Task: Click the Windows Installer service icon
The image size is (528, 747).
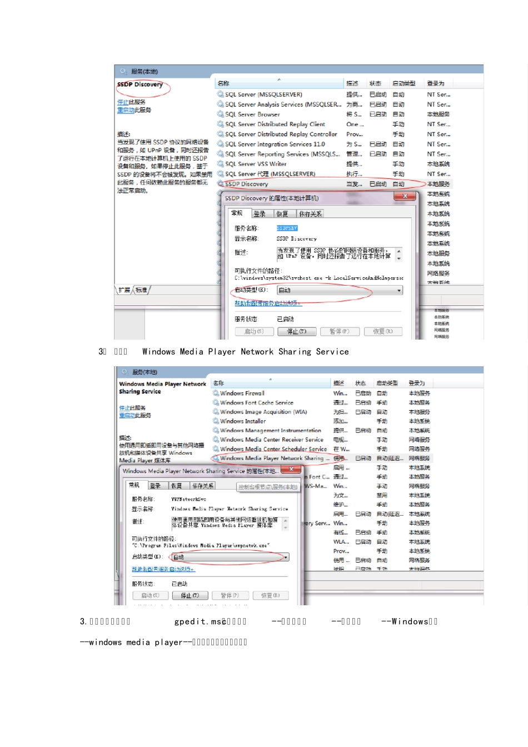Action: click(x=216, y=421)
